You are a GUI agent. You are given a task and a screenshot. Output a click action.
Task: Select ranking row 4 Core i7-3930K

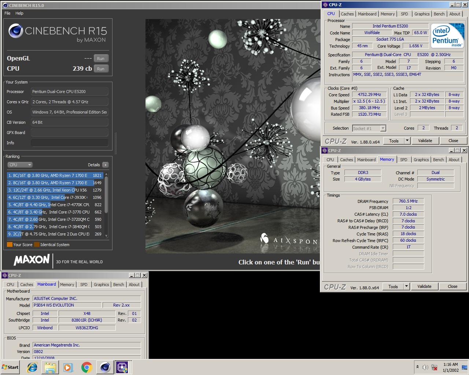point(55,197)
